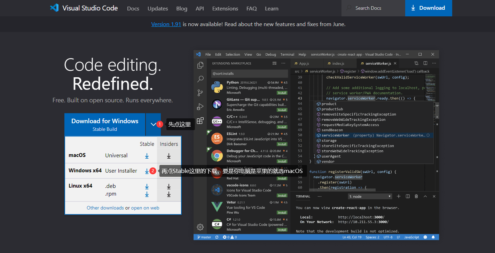This screenshot has width=495, height=253.
Task: Open the terminal panel more views ellipsis
Action: tap(320, 196)
